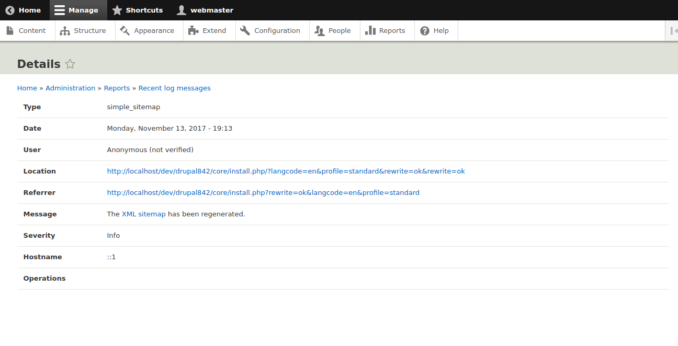Toggle the Manage hamburger menu icon
Screen dimensions: 678x346
[60, 10]
